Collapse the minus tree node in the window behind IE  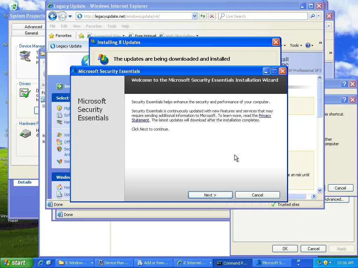[x=44, y=106]
